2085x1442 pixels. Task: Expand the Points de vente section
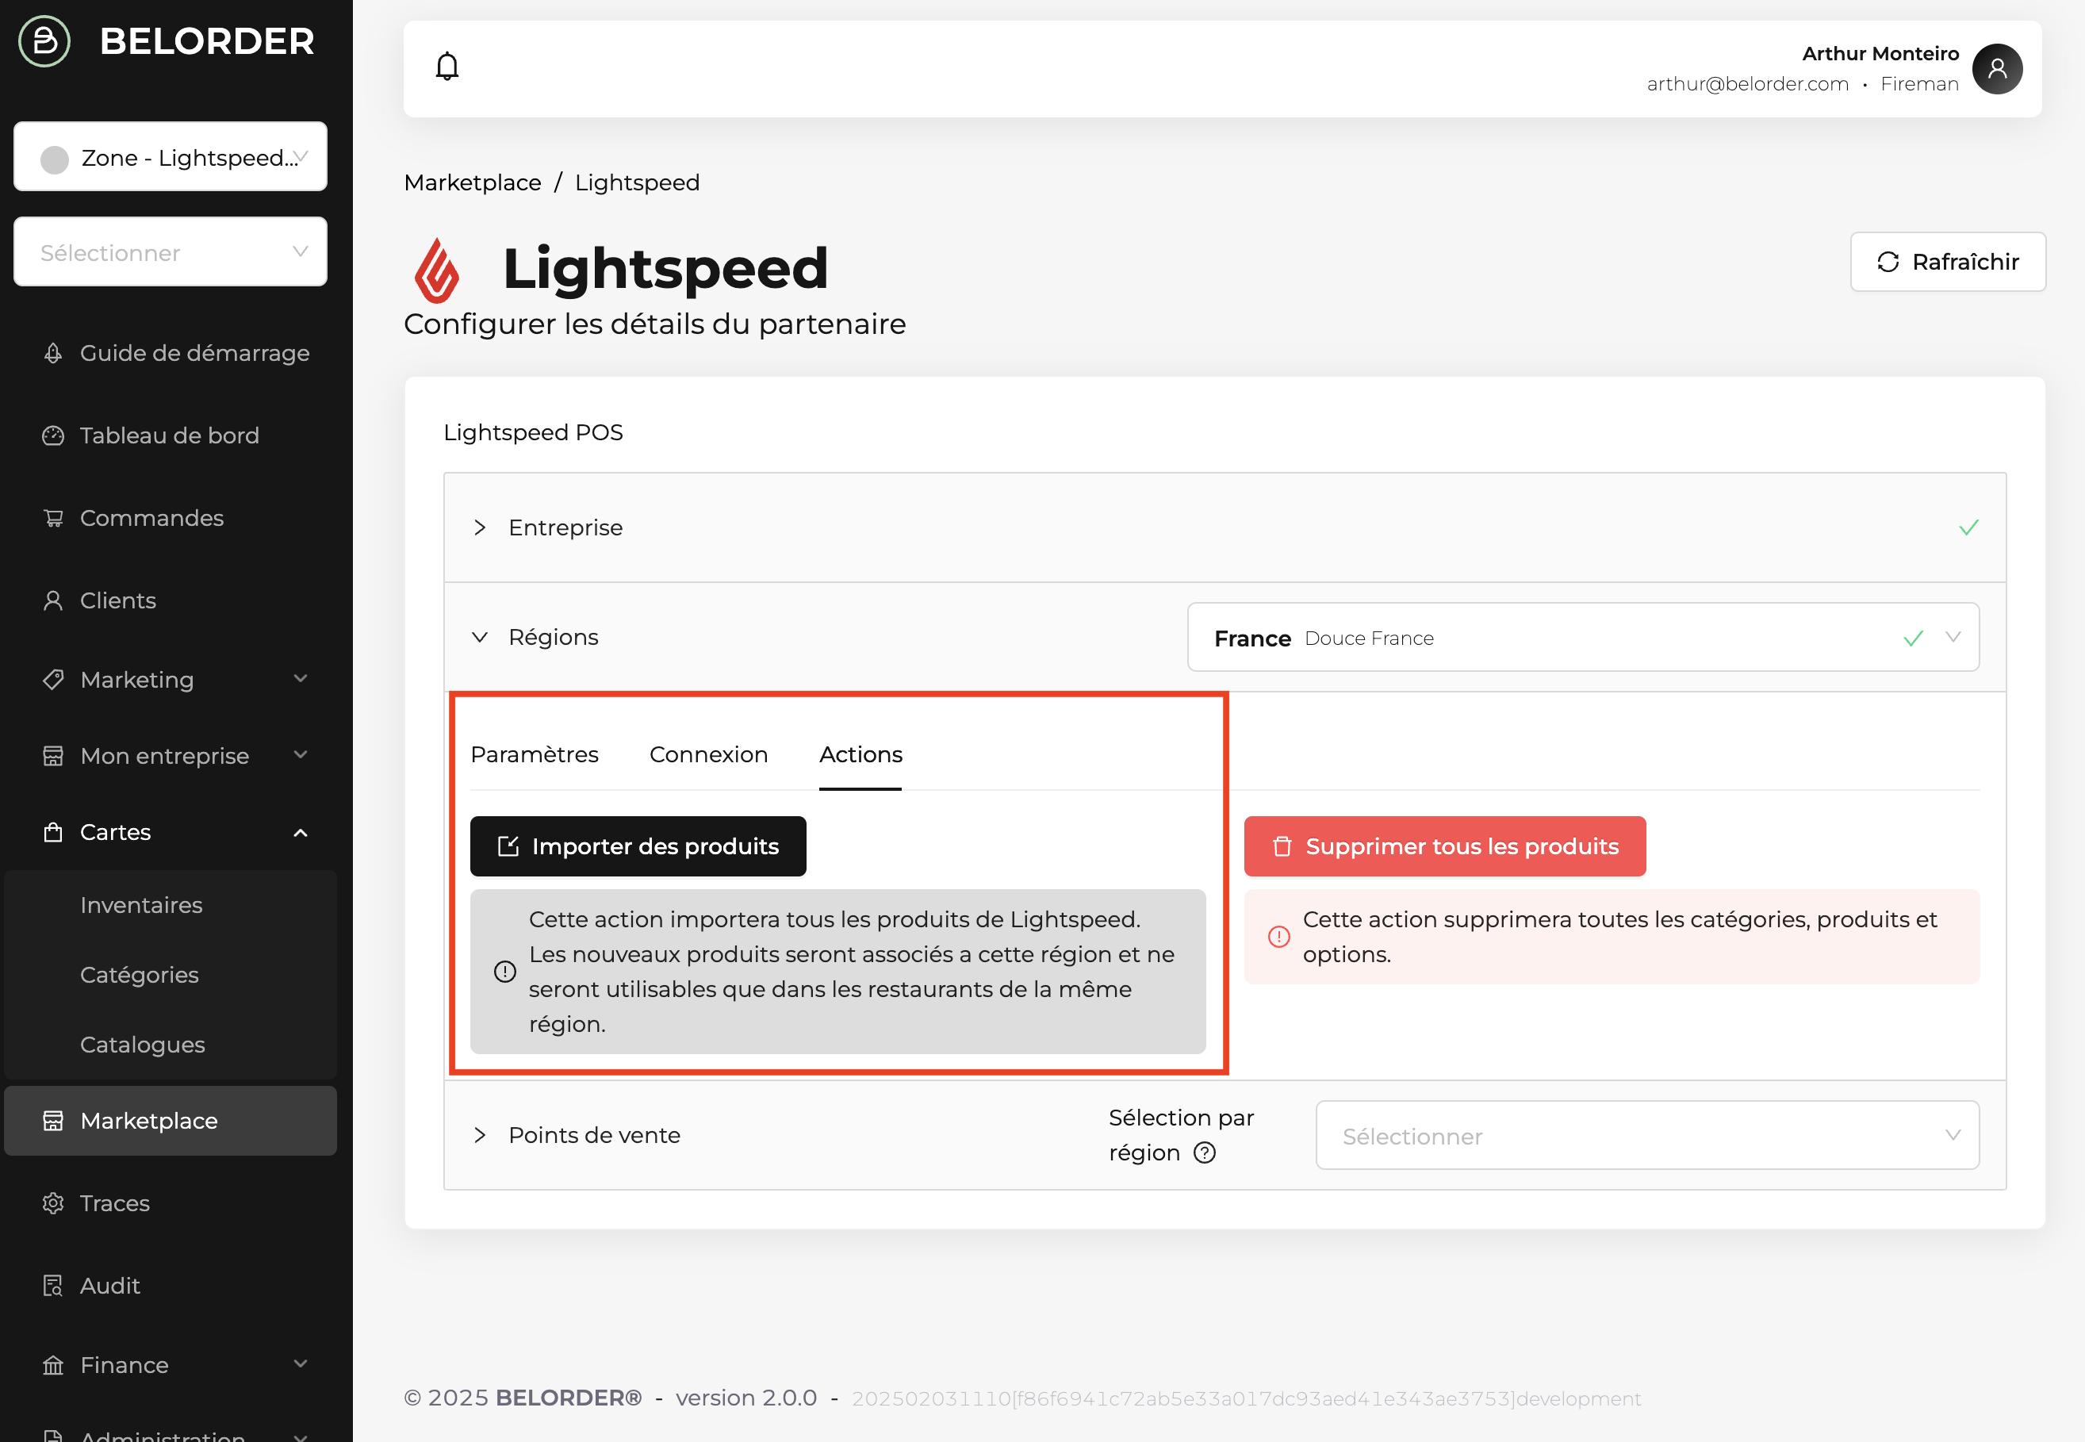[x=480, y=1136]
